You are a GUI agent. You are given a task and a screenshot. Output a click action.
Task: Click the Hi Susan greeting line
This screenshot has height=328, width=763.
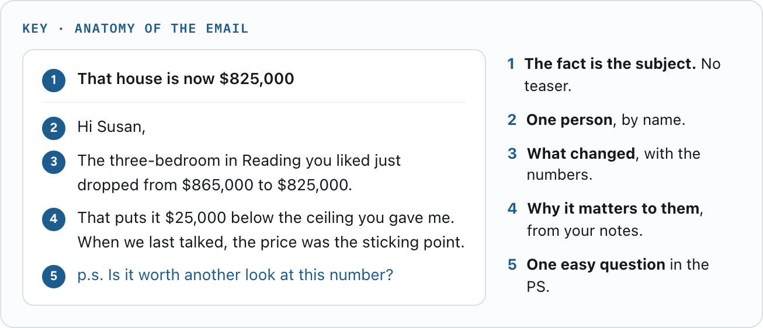coord(111,127)
